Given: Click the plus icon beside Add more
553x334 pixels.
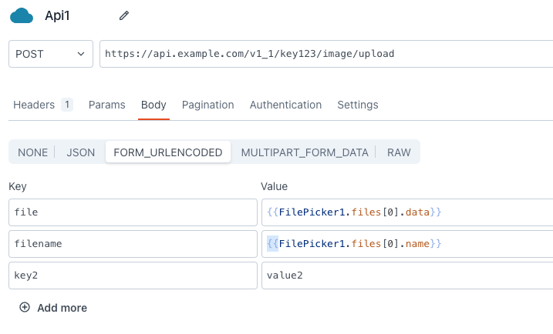Looking at the screenshot, I should tap(25, 308).
